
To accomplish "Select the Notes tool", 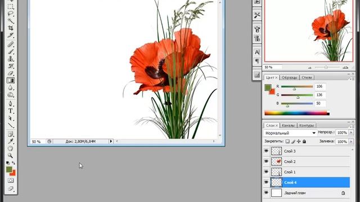I will [11, 134].
